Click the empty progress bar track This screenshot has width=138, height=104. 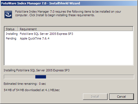[90, 77]
